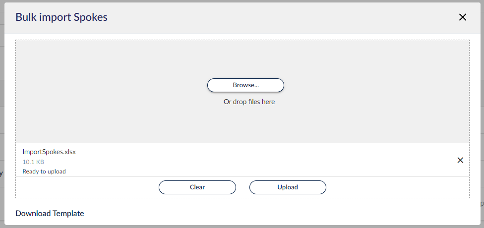Click the 10.1 KB file size label
This screenshot has width=484, height=228.
33,162
